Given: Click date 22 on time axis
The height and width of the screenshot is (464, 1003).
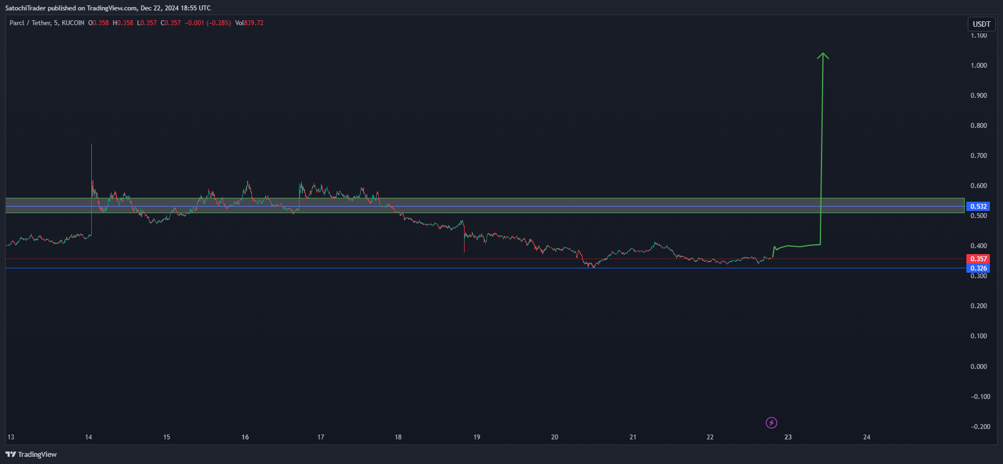Looking at the screenshot, I should pos(710,437).
